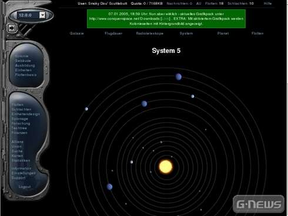The image size is (288, 216).
Task: Open Karten in the sidebar
Action: click(x=18, y=156)
